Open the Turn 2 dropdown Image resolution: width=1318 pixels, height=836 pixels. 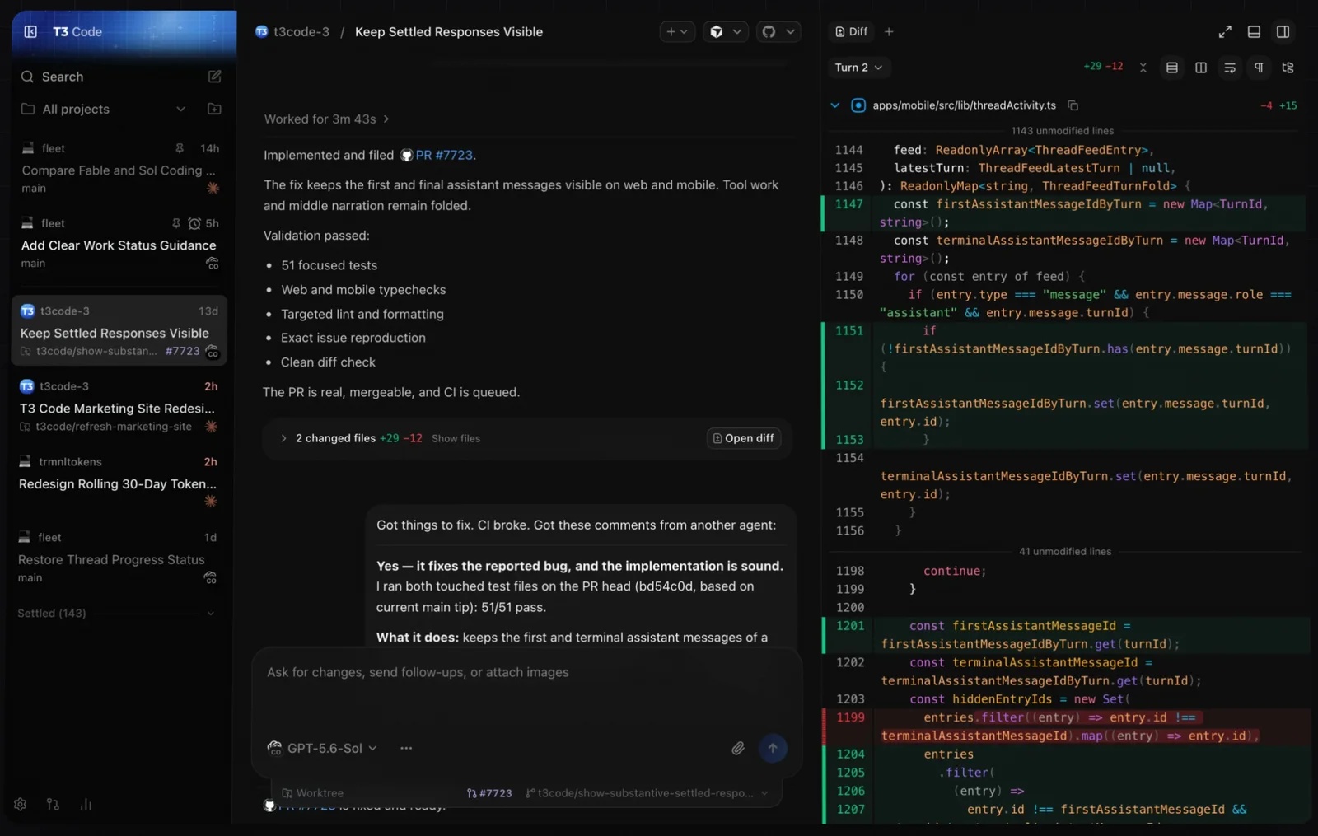click(x=858, y=68)
